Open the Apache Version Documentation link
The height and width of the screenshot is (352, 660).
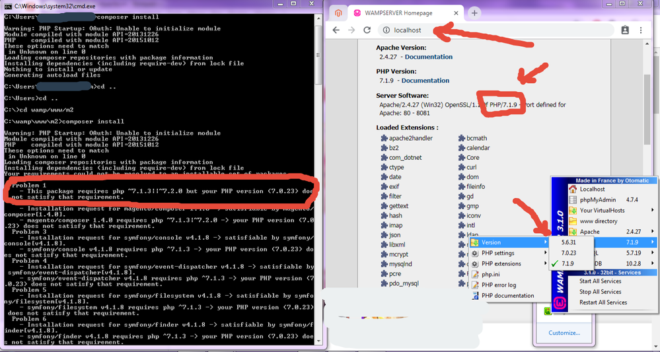tap(429, 57)
